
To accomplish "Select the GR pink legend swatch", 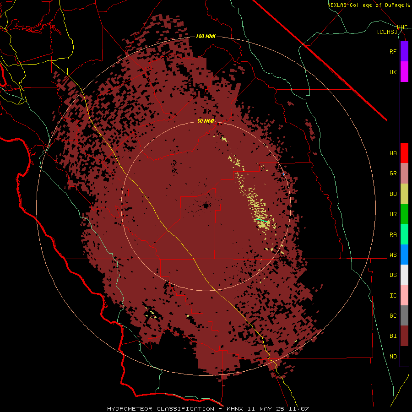I will (x=404, y=173).
